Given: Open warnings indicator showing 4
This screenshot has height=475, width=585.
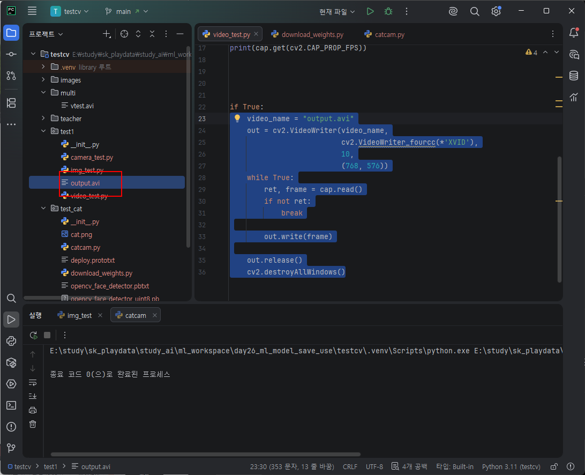Looking at the screenshot, I should 531,53.
